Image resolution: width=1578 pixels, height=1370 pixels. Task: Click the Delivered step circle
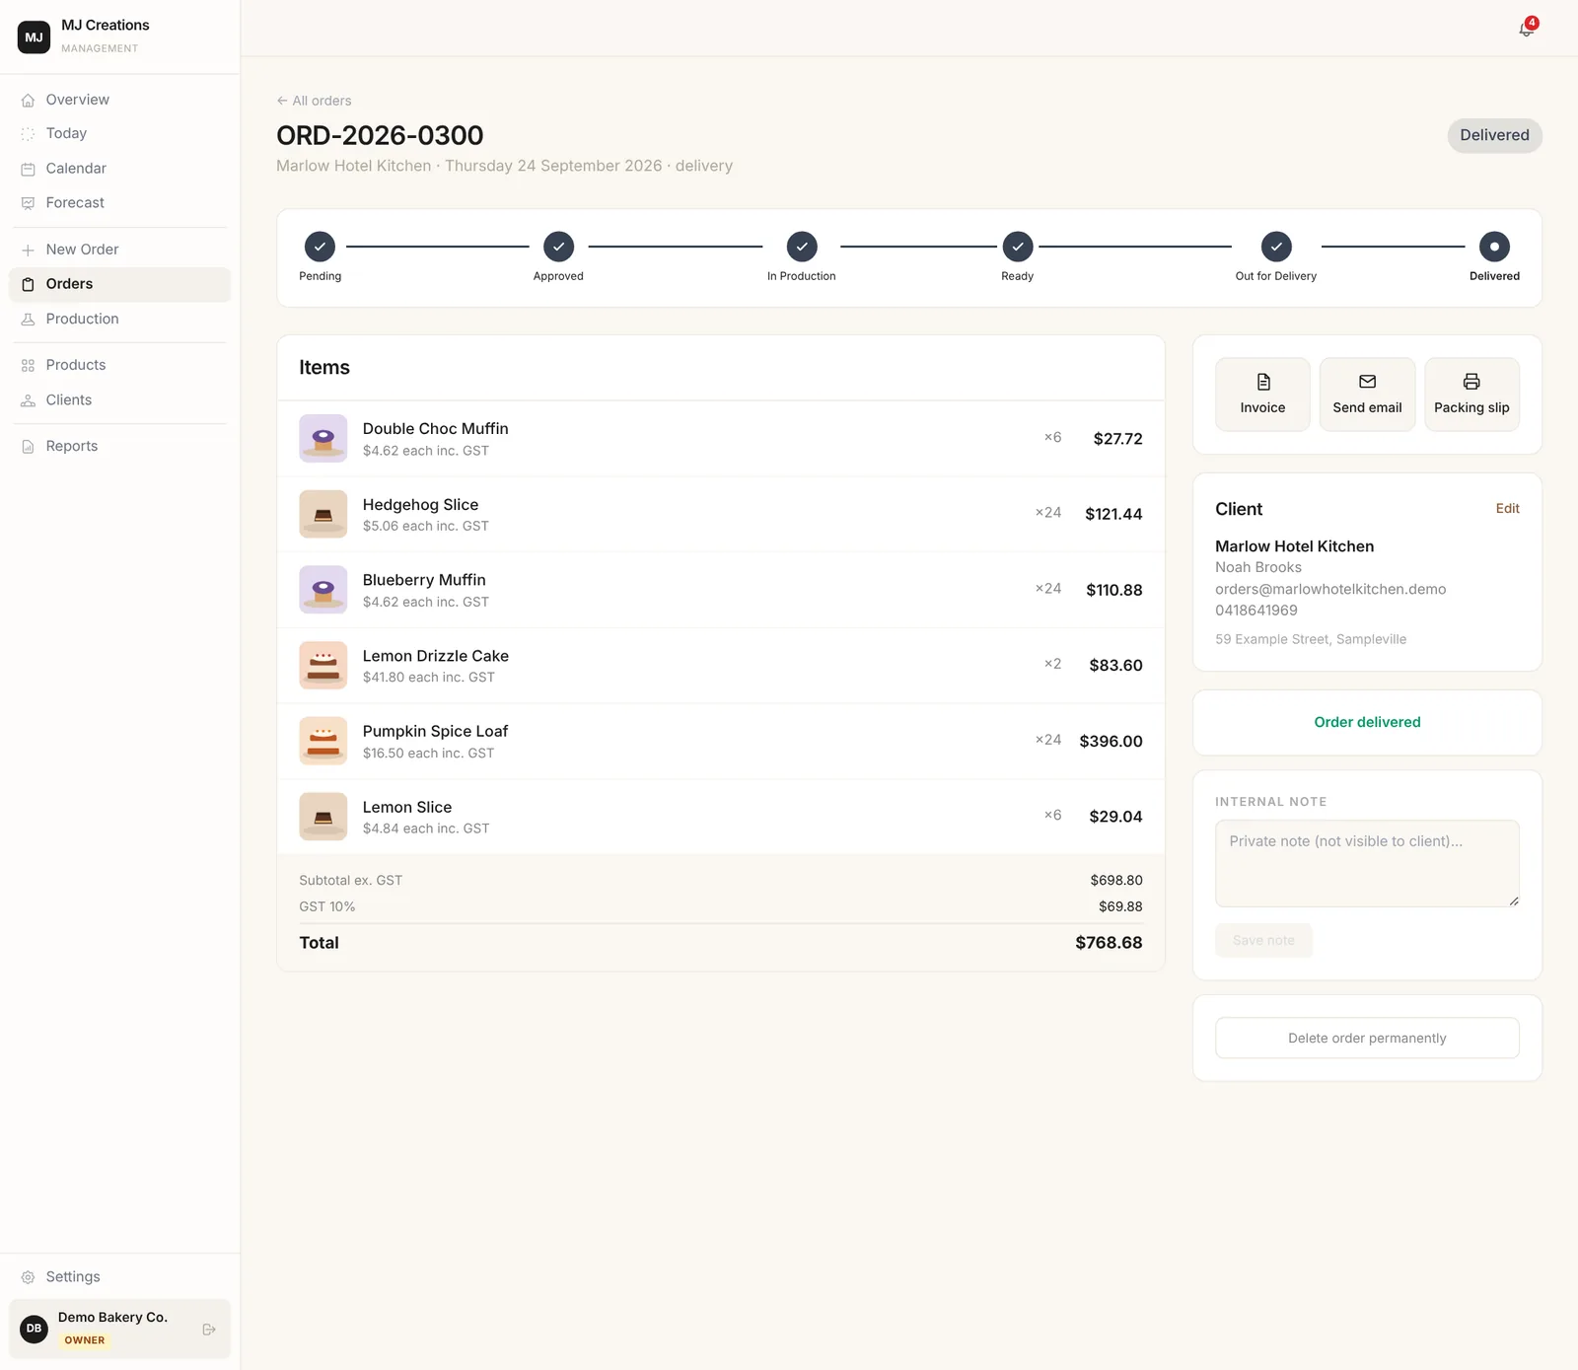[1494, 247]
